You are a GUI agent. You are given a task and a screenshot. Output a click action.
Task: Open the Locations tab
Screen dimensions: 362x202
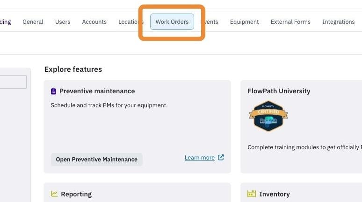pyautogui.click(x=131, y=21)
